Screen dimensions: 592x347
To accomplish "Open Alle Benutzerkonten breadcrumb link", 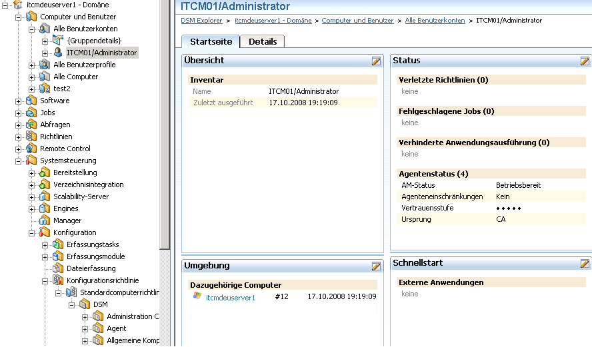I will (x=435, y=21).
